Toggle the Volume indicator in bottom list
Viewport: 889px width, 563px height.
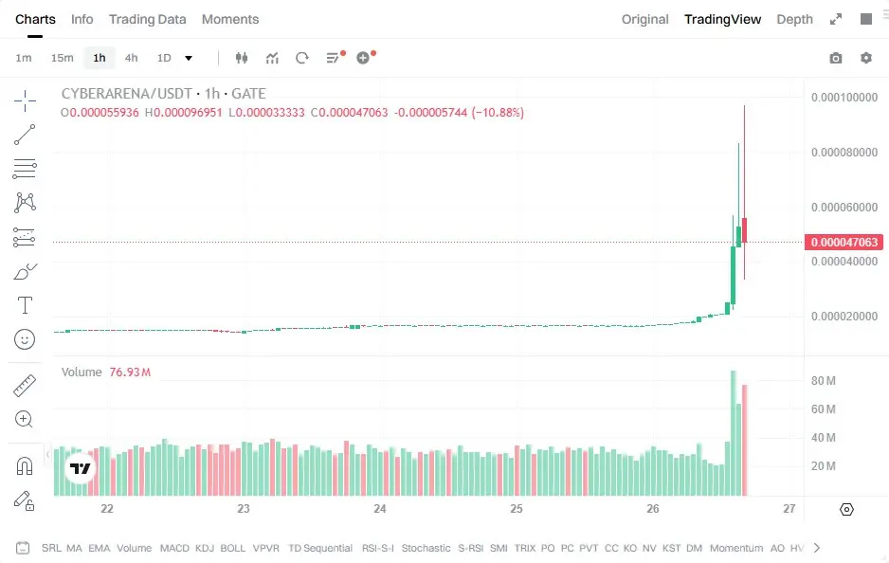tap(135, 548)
